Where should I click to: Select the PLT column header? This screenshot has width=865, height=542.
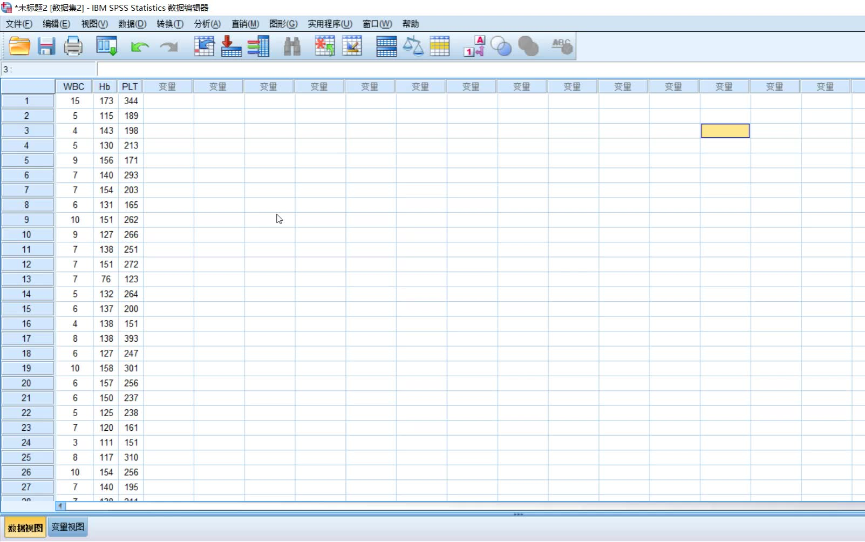[130, 86]
